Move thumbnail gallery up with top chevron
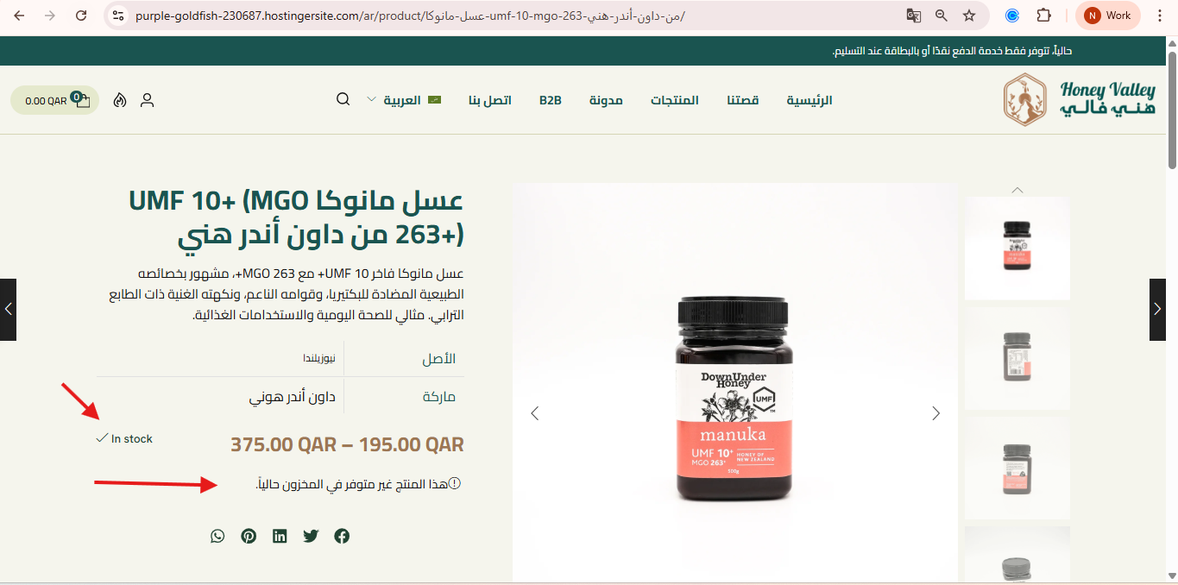 point(1017,190)
